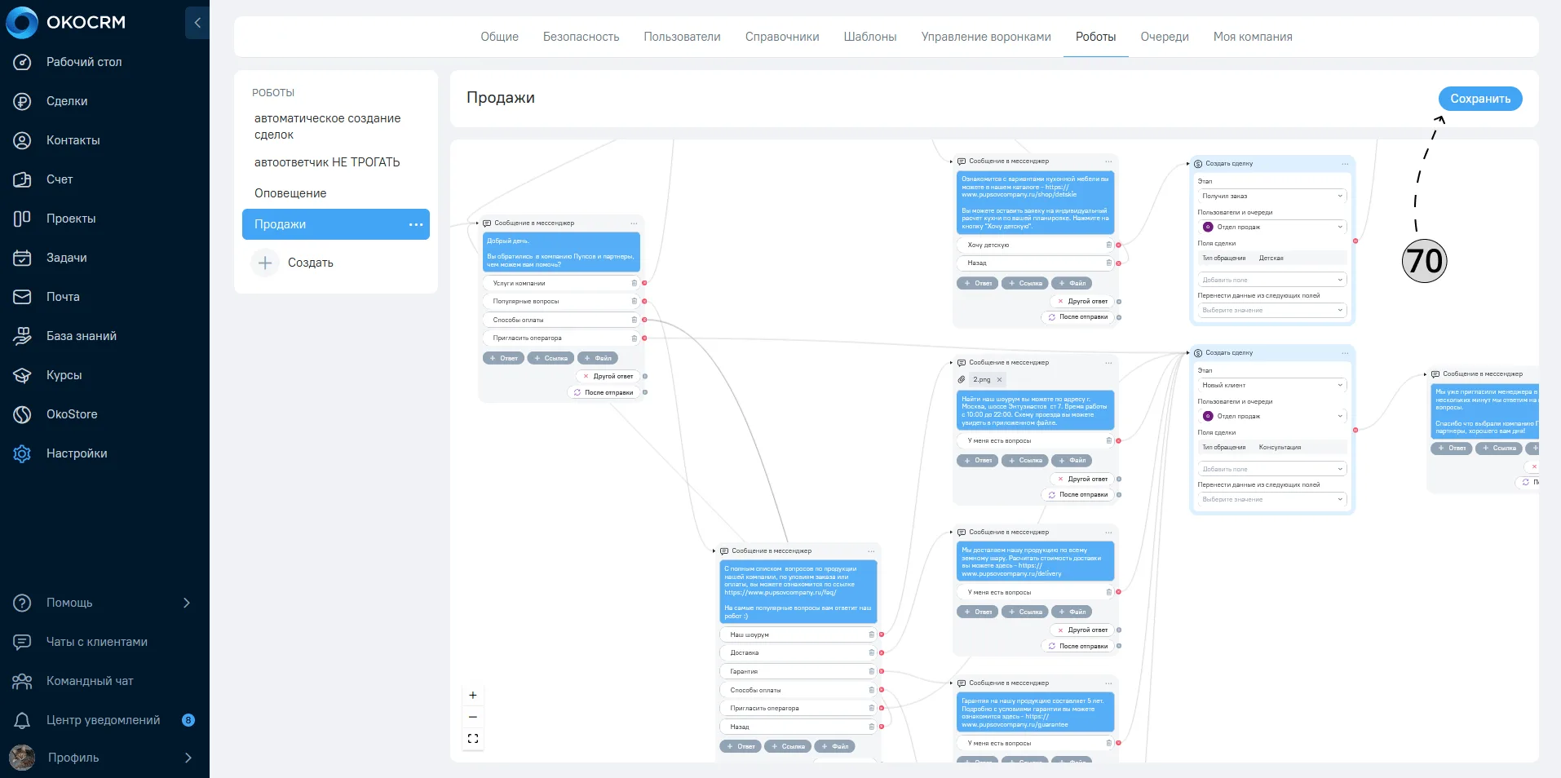1561x778 pixels.
Task: Click Создать to add a robot
Action: pyautogui.click(x=311, y=263)
